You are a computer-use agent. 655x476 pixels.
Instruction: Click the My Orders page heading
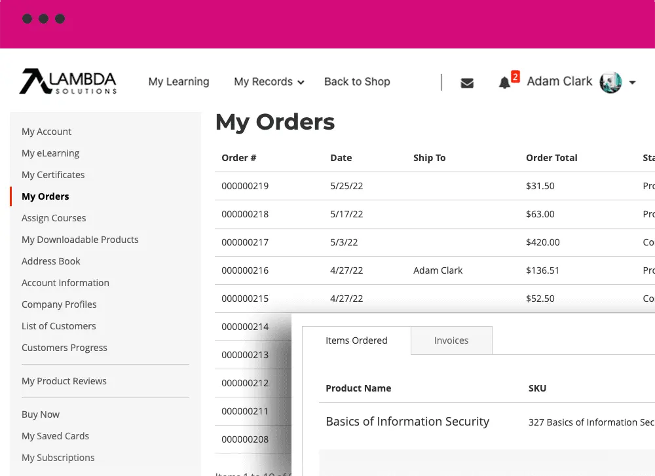(275, 122)
